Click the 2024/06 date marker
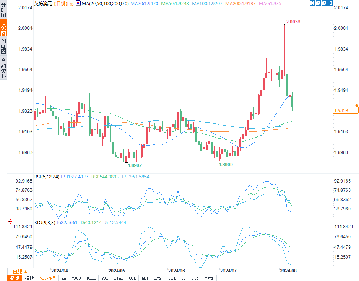The height and width of the screenshot is (281, 359). click(176, 271)
